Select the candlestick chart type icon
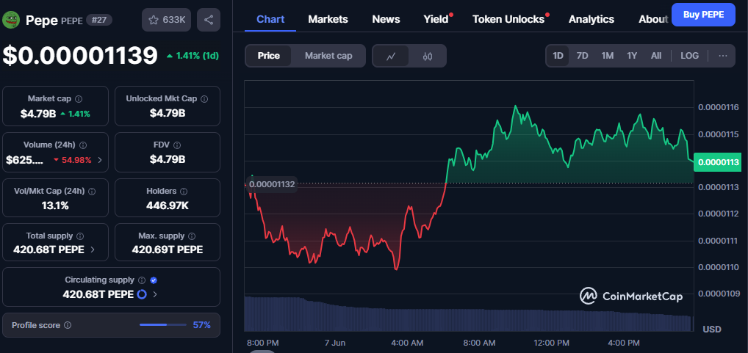The height and width of the screenshot is (353, 748). 428,57
